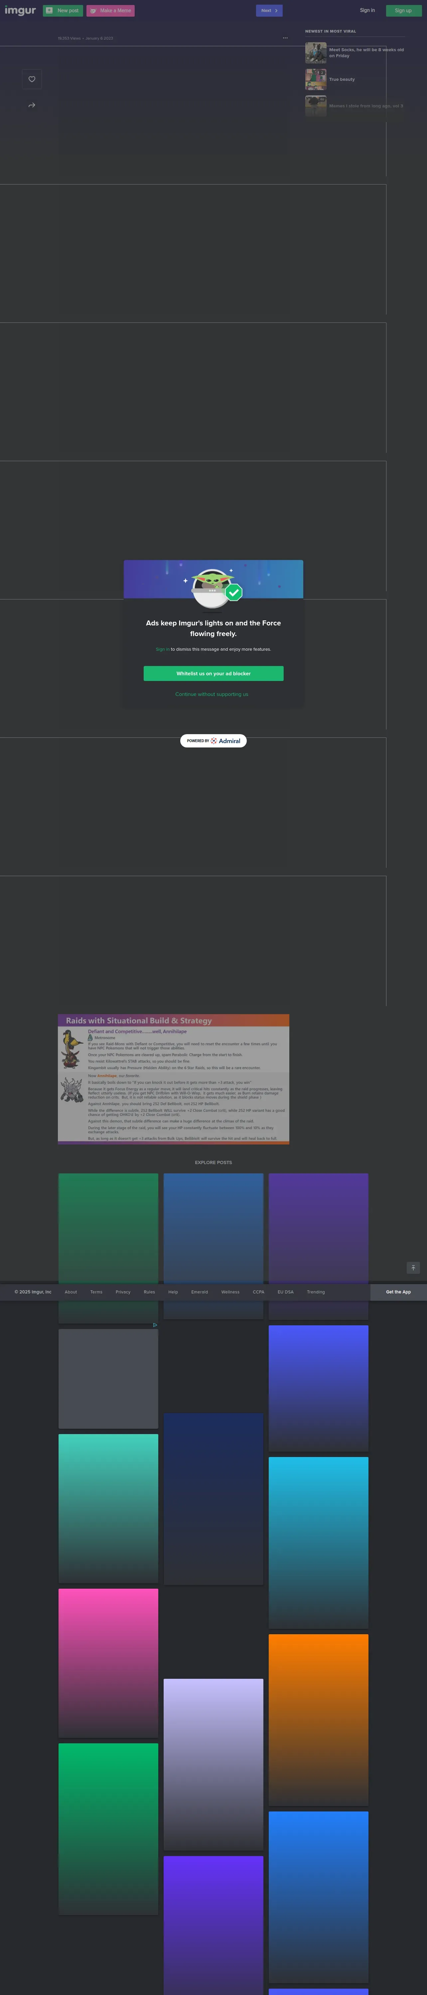Open the About footer link
Image resolution: width=427 pixels, height=1995 pixels.
click(71, 1292)
